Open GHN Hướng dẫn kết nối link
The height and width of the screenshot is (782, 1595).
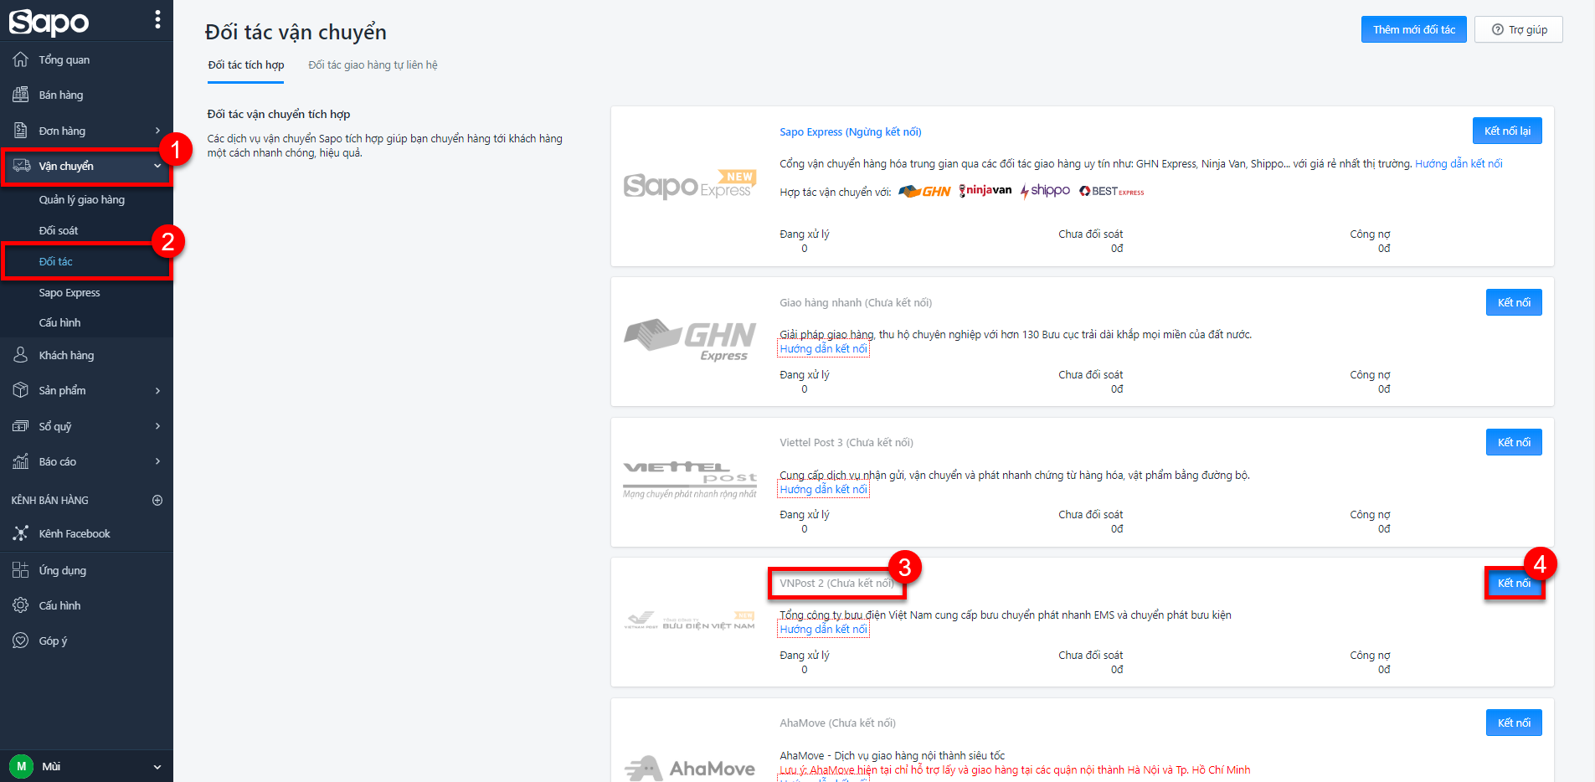(x=824, y=349)
